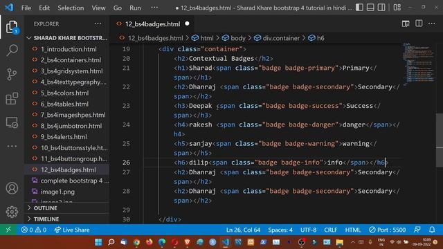
Task: Open Windows Start button in taskbar
Action: (x=98, y=242)
